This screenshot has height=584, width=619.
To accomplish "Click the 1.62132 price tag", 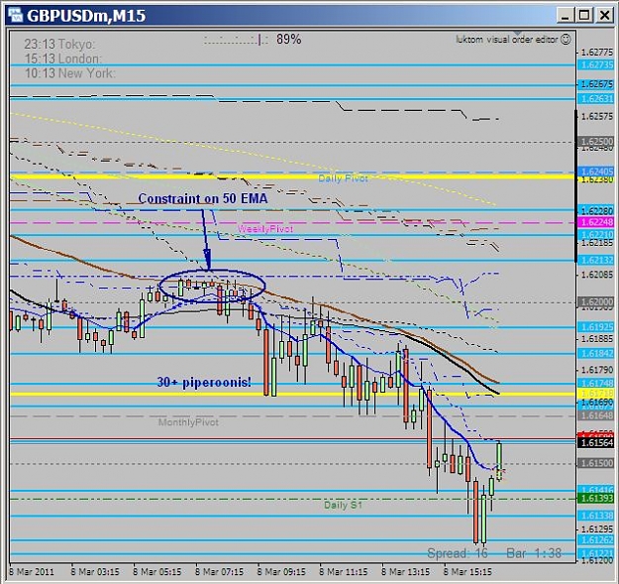I will (x=595, y=260).
